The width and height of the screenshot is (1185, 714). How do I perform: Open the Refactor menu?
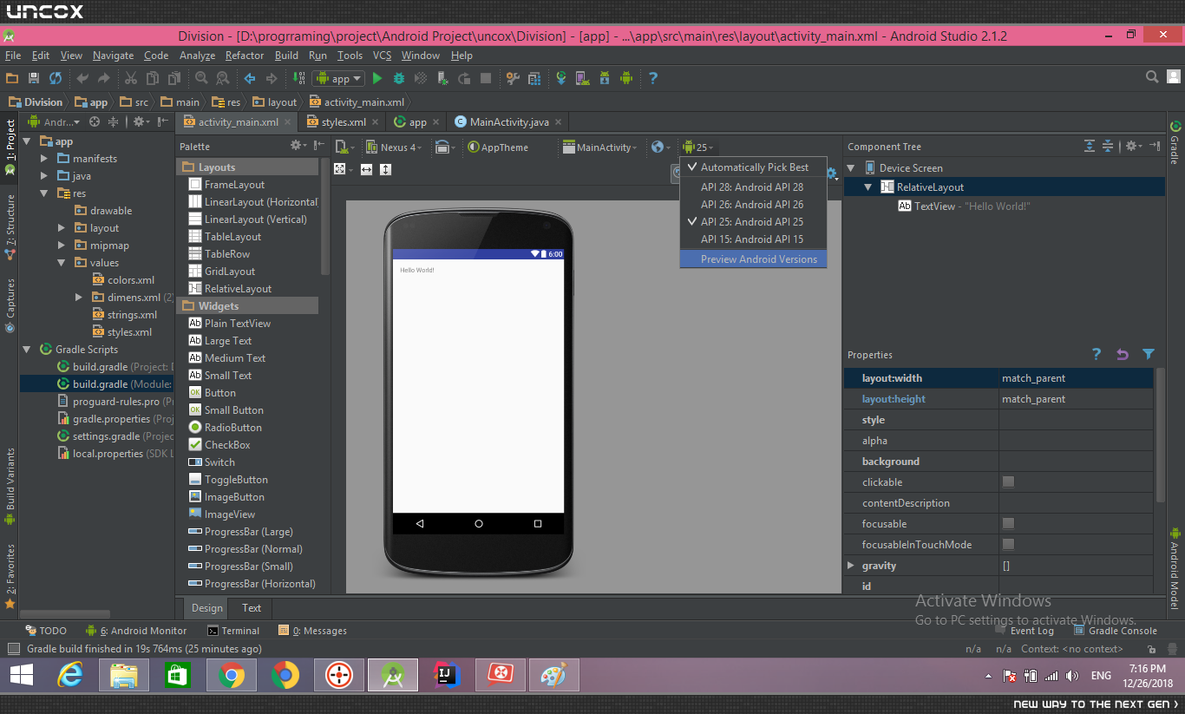245,56
